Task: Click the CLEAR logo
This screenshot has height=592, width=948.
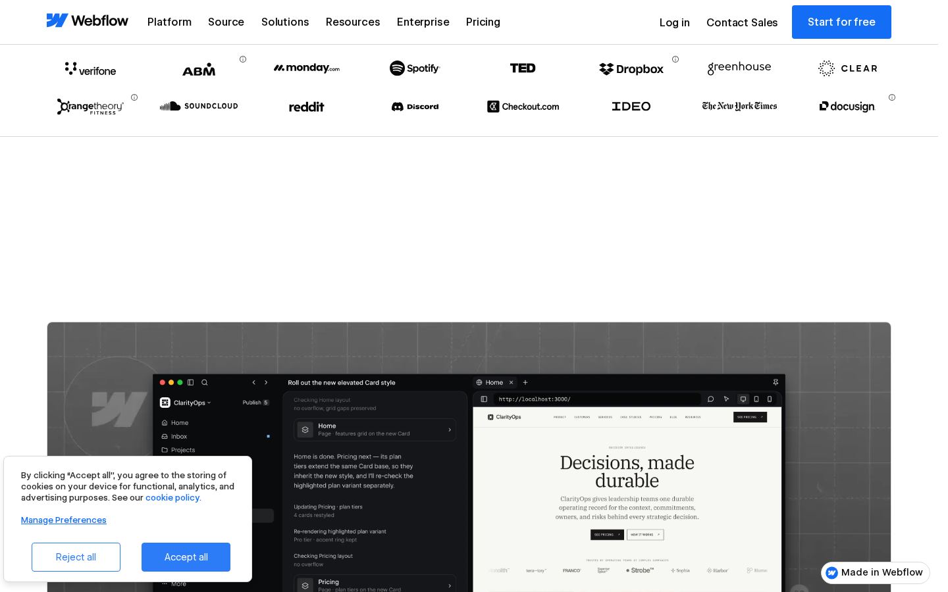Action: 848,68
